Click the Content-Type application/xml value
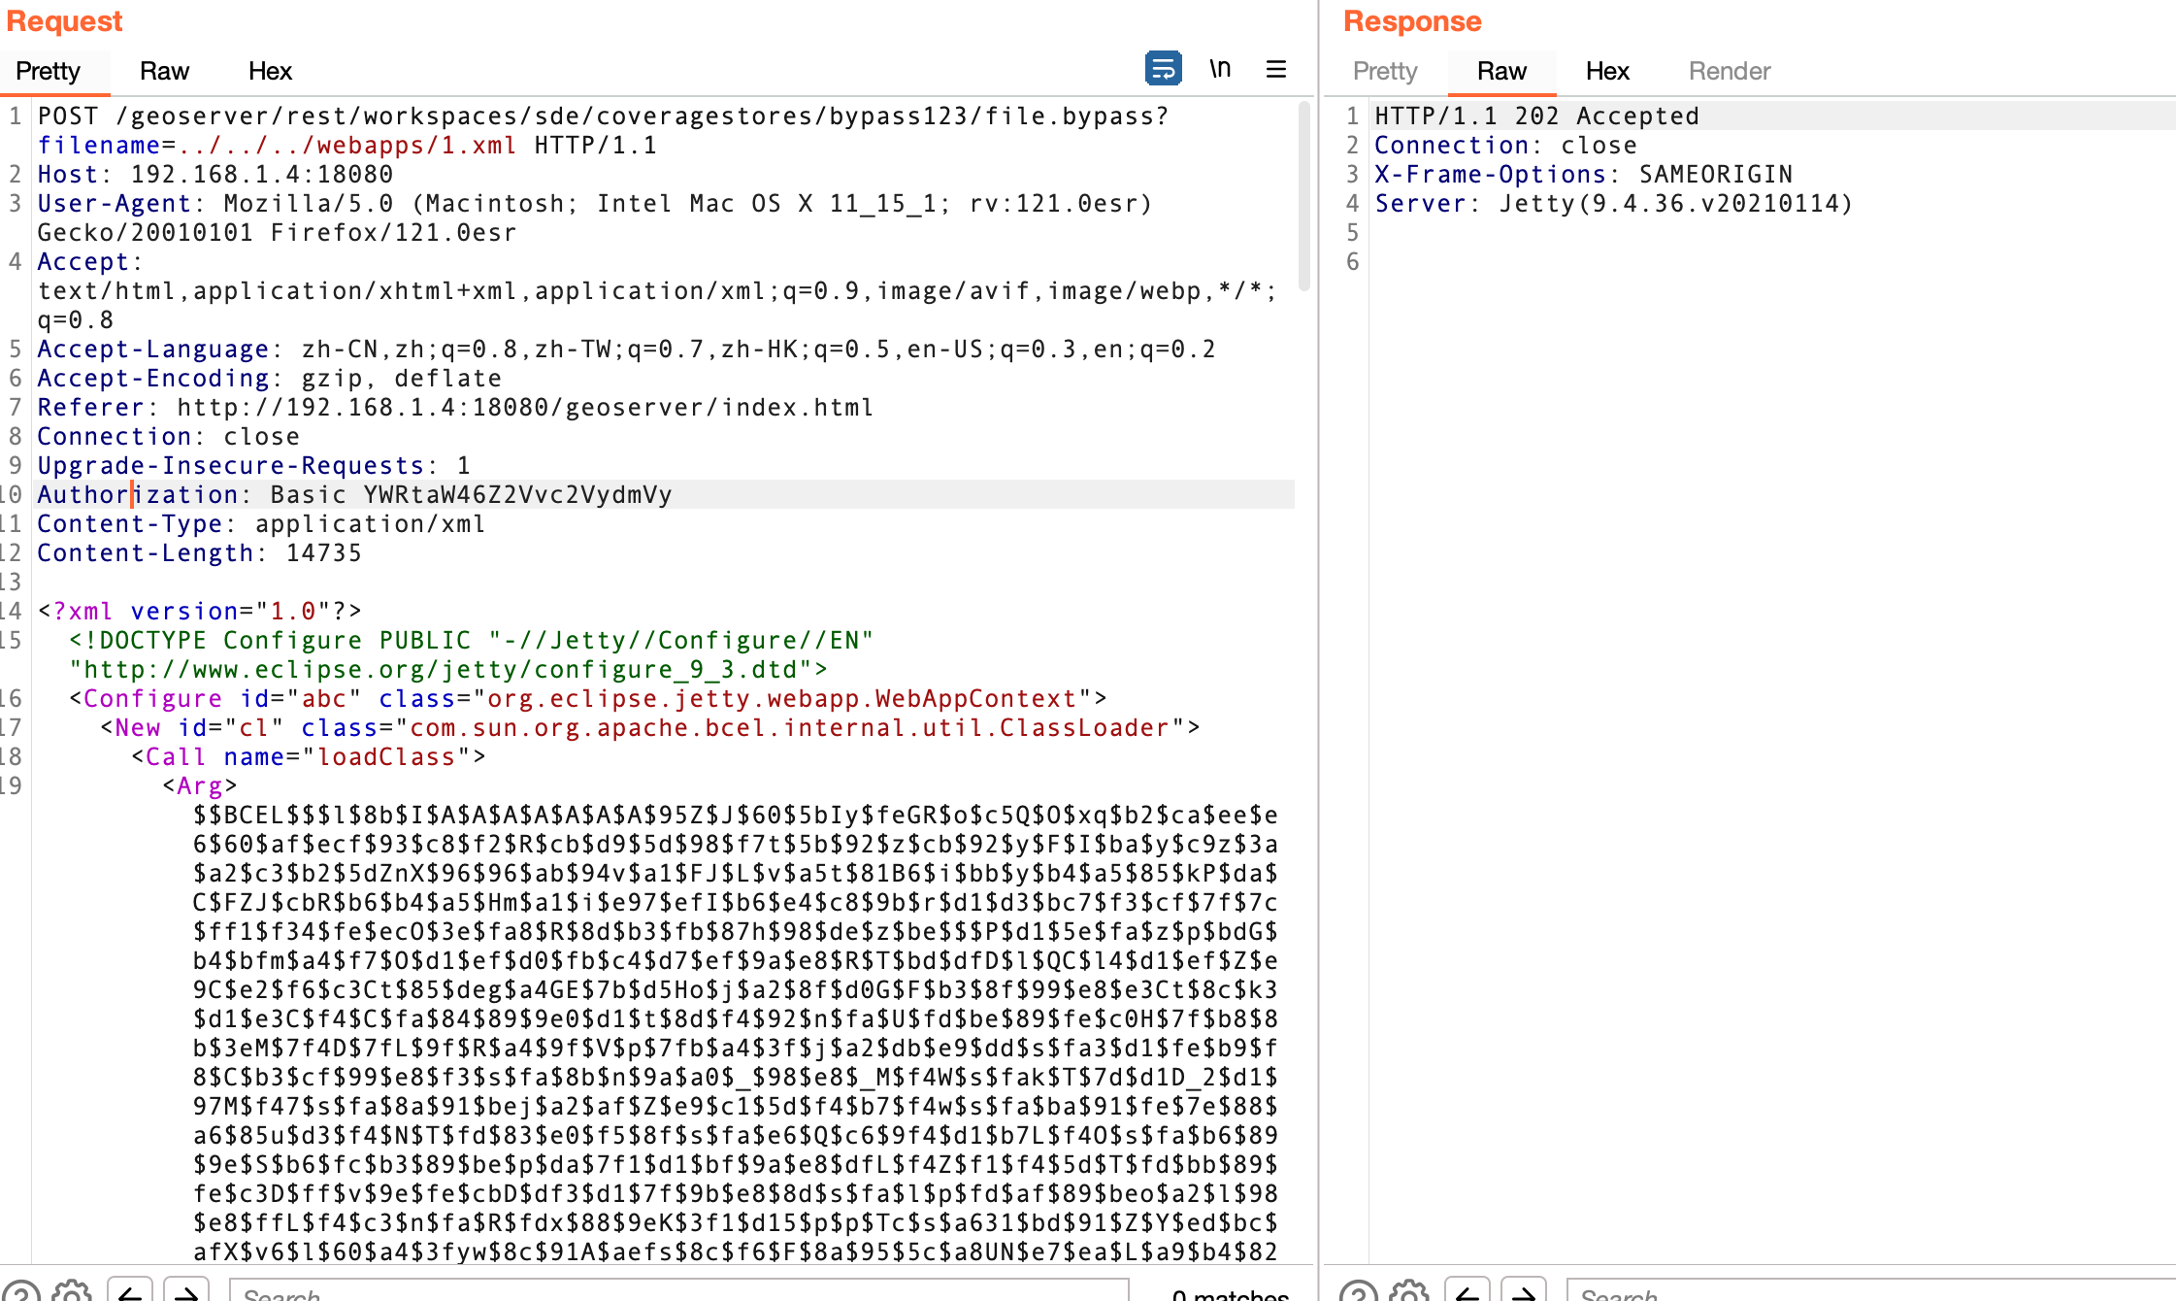Screen dimensions: 2176x1301 pyautogui.click(x=370, y=523)
